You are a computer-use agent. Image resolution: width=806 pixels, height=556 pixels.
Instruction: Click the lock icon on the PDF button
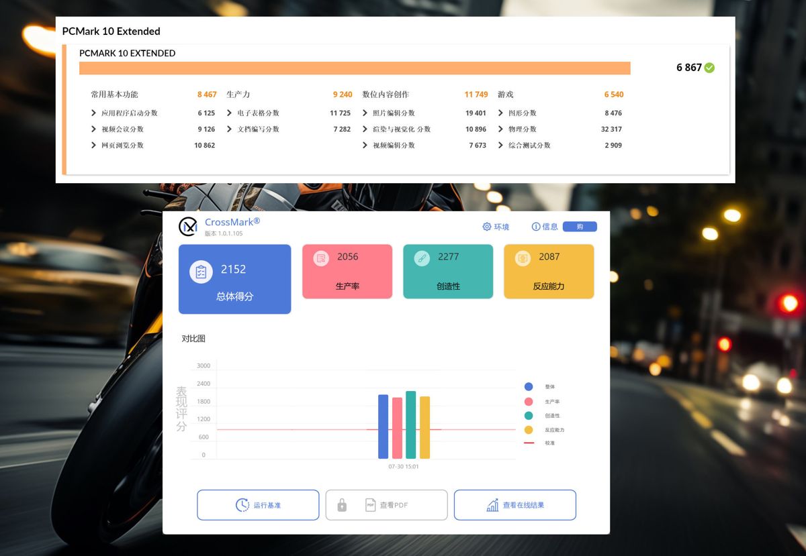[x=342, y=505]
